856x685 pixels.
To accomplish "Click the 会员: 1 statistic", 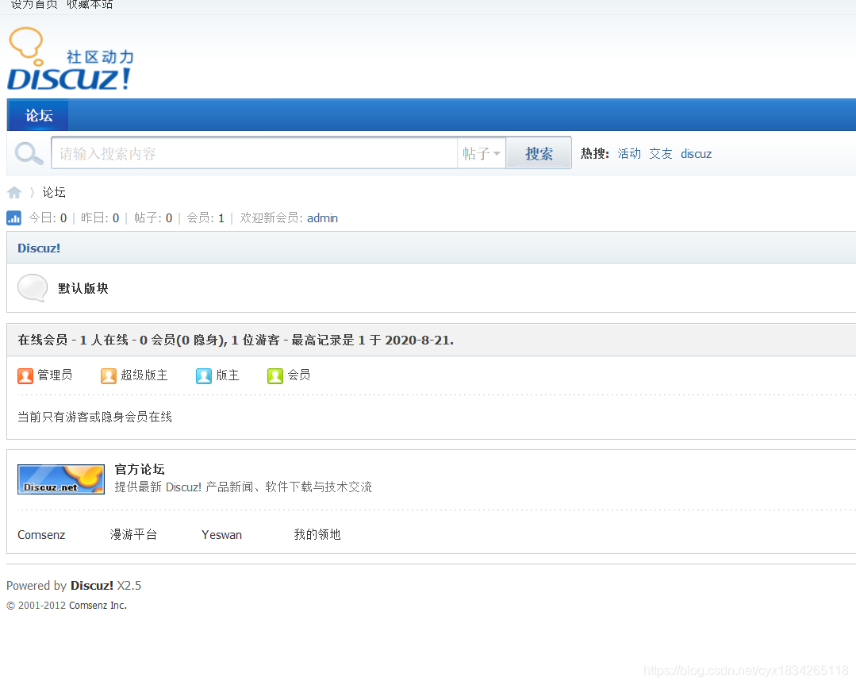I will (x=205, y=218).
